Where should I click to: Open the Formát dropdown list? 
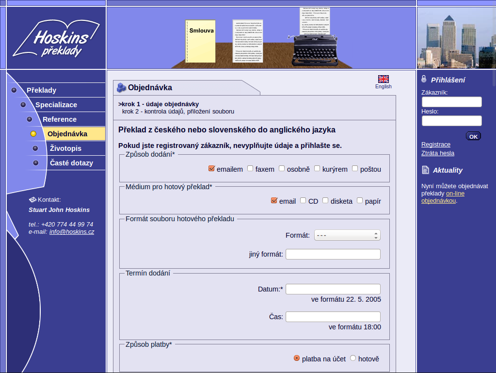click(347, 235)
